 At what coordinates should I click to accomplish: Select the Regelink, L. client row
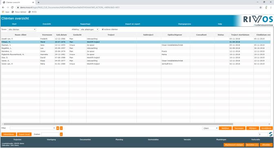[x=136, y=48]
